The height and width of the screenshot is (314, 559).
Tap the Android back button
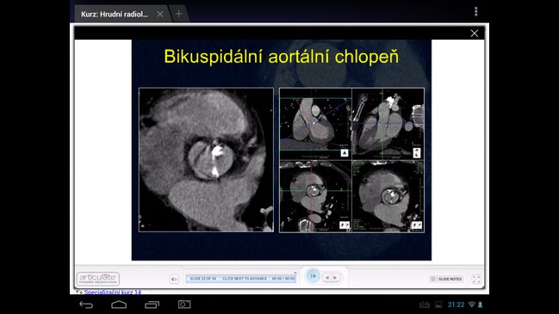(x=86, y=305)
